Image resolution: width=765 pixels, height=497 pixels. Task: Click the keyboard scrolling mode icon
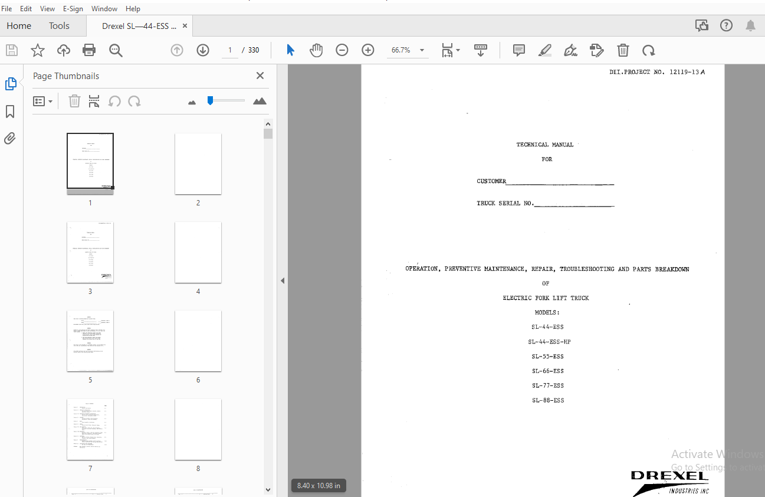(x=481, y=50)
